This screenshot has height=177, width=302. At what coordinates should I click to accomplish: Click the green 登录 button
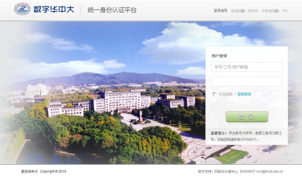[247, 117]
